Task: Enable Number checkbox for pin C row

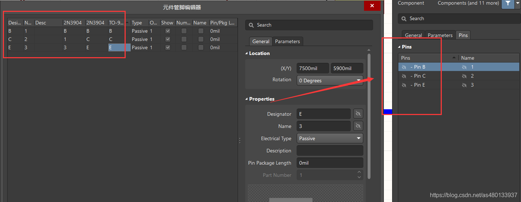Action: (184, 39)
